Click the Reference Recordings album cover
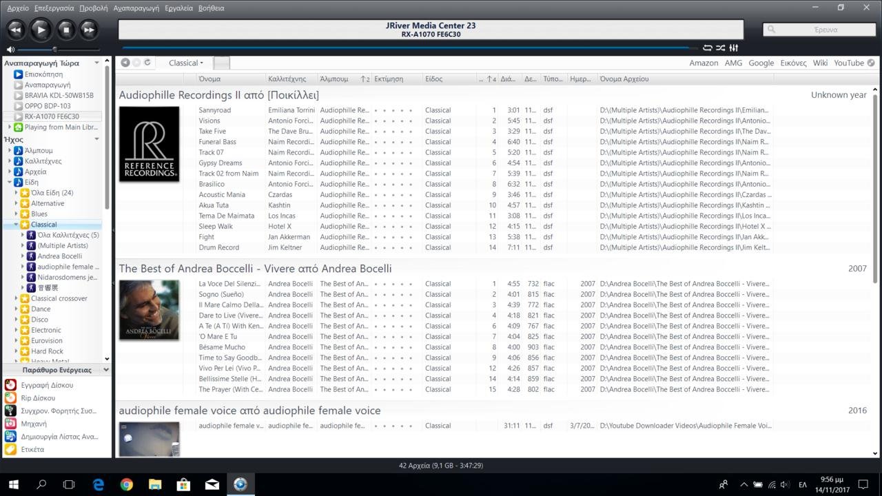 pyautogui.click(x=149, y=144)
